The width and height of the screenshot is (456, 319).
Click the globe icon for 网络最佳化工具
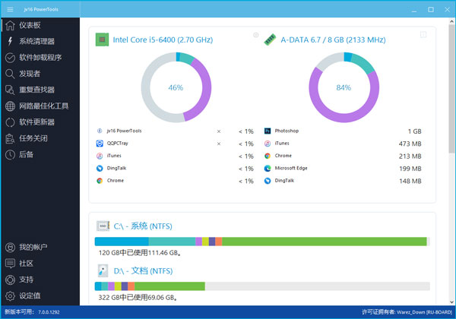(x=10, y=106)
